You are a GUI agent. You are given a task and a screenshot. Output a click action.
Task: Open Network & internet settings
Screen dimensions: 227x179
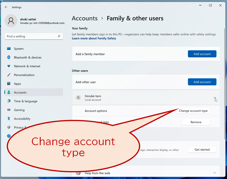coord(34,66)
